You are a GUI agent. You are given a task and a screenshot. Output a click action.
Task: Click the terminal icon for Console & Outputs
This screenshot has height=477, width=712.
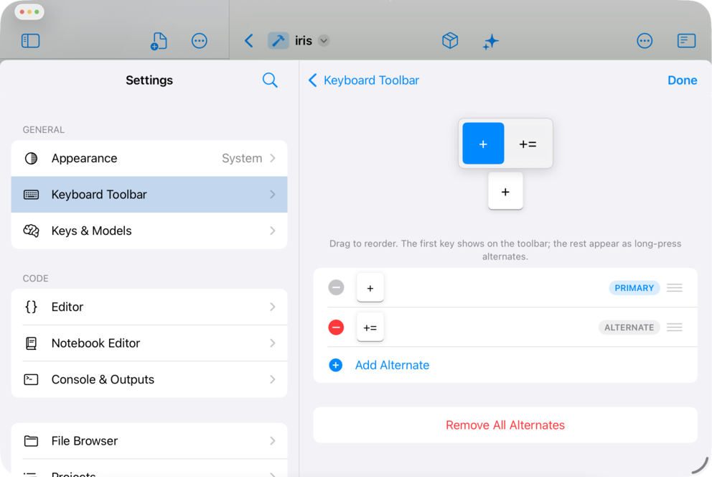[x=31, y=379]
